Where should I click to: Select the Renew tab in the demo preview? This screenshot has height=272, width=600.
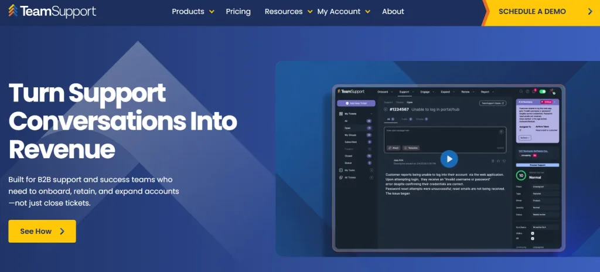(467, 92)
